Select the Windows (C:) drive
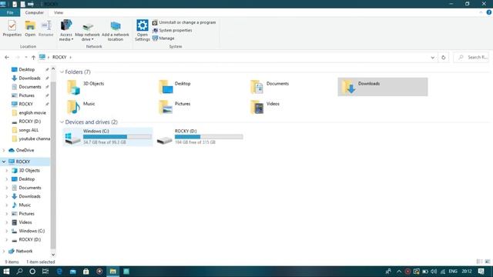The height and width of the screenshot is (277, 493). [x=108, y=137]
